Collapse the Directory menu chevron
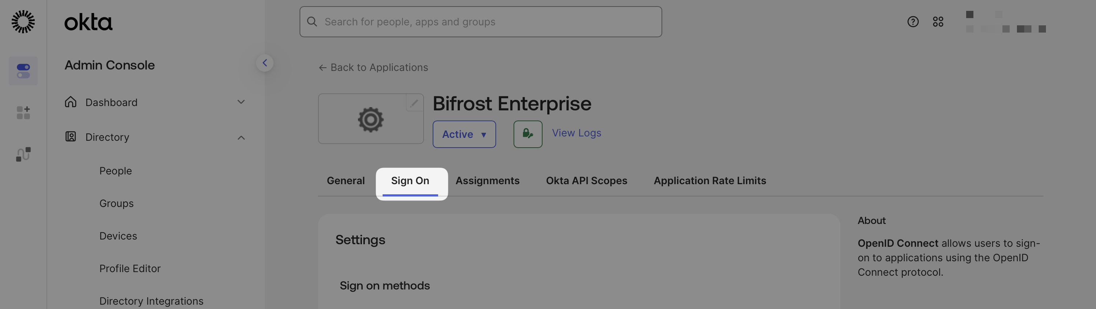 [x=241, y=137]
